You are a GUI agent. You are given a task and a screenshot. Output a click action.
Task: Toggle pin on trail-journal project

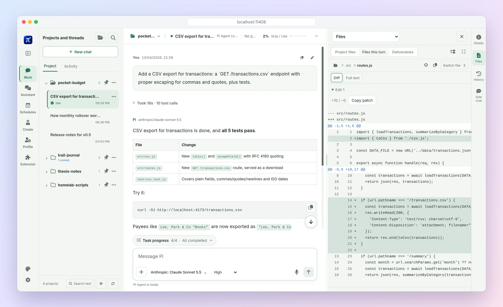click(x=106, y=158)
